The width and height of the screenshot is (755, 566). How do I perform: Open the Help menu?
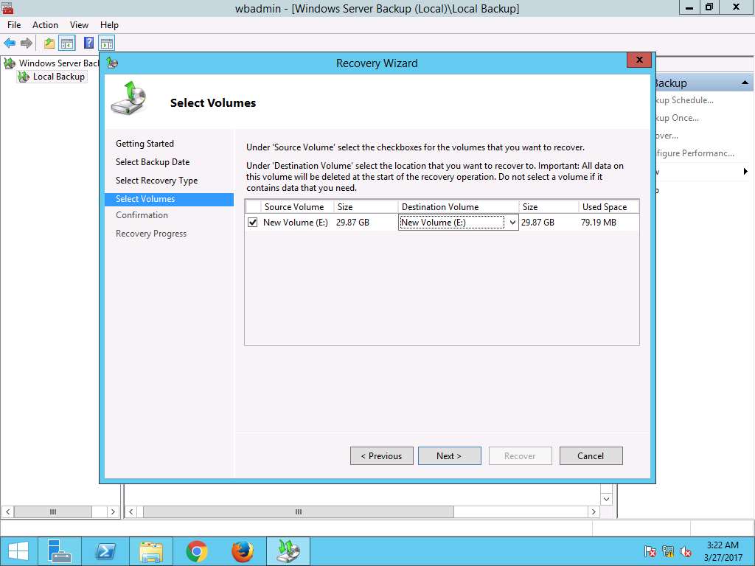[x=109, y=25]
